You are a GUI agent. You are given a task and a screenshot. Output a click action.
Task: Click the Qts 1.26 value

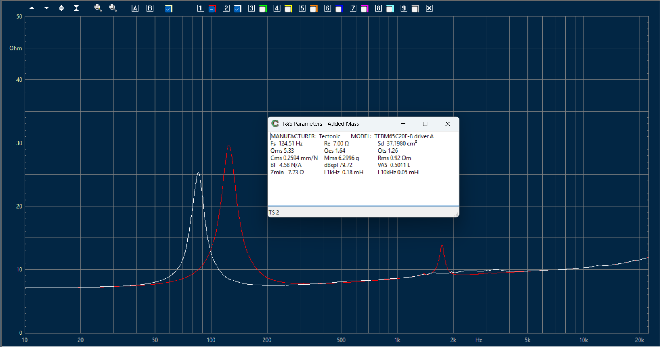click(x=387, y=151)
